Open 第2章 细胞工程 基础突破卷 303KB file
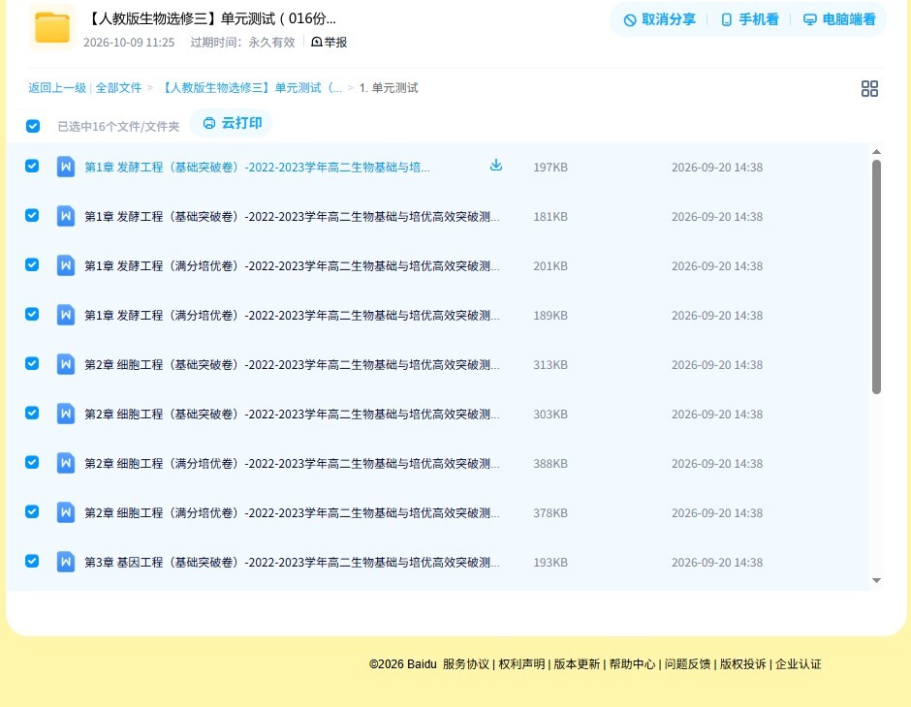The image size is (911, 707). (292, 414)
